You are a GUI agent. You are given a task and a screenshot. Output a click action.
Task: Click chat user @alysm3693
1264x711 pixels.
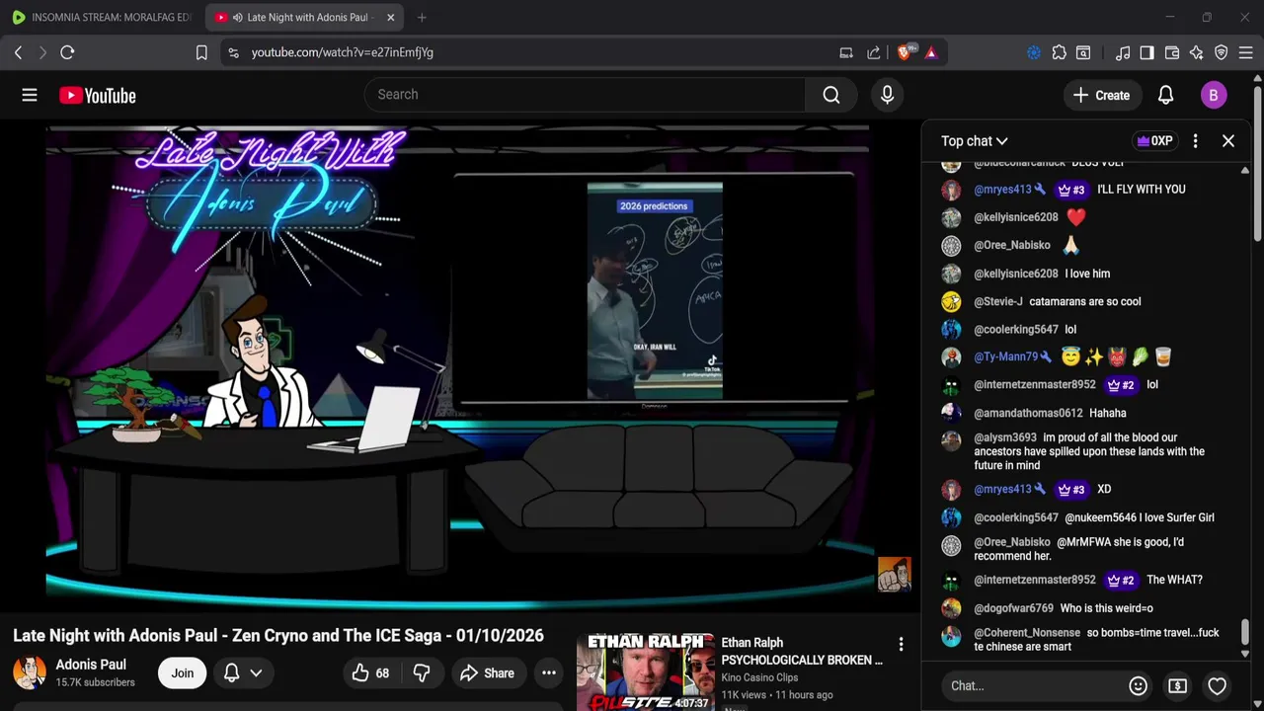(x=1005, y=437)
